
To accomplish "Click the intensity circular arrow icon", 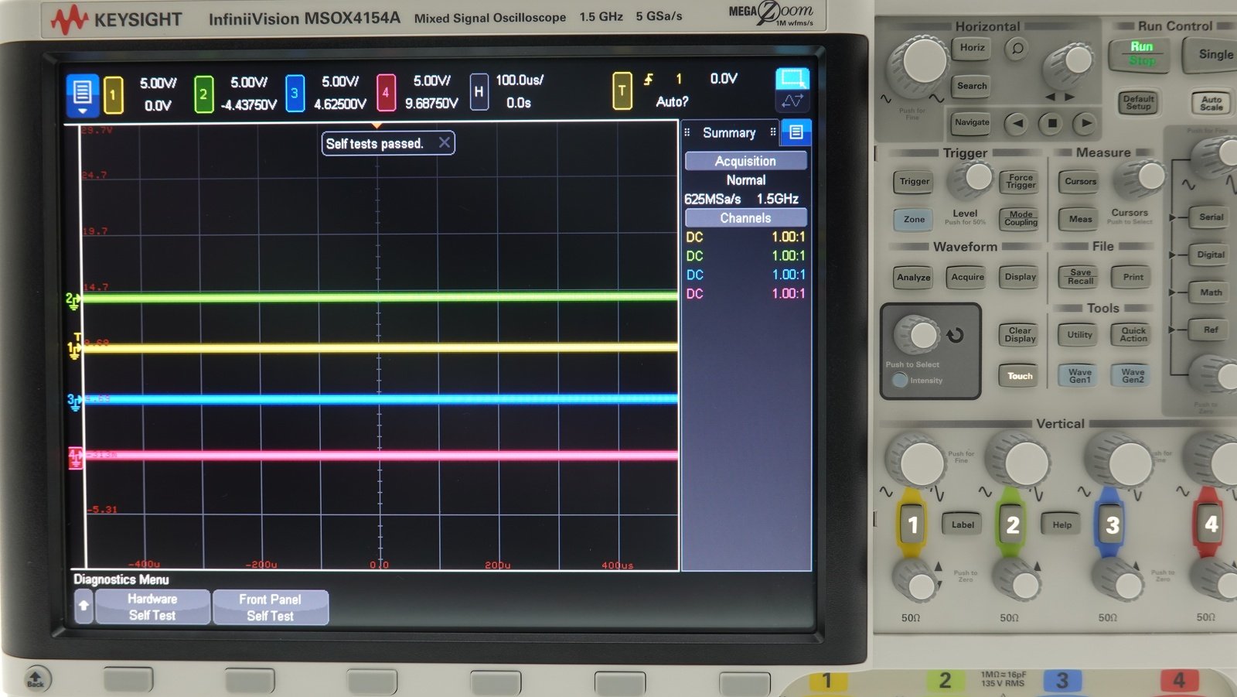I will pyautogui.click(x=956, y=335).
